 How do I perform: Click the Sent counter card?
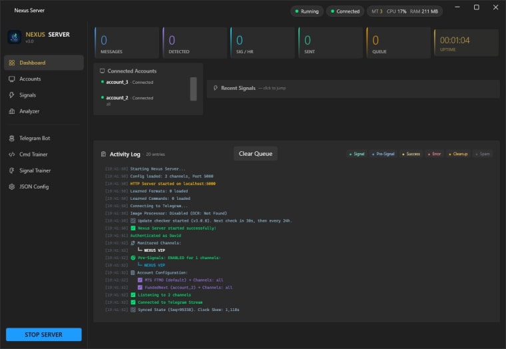[x=330, y=43]
